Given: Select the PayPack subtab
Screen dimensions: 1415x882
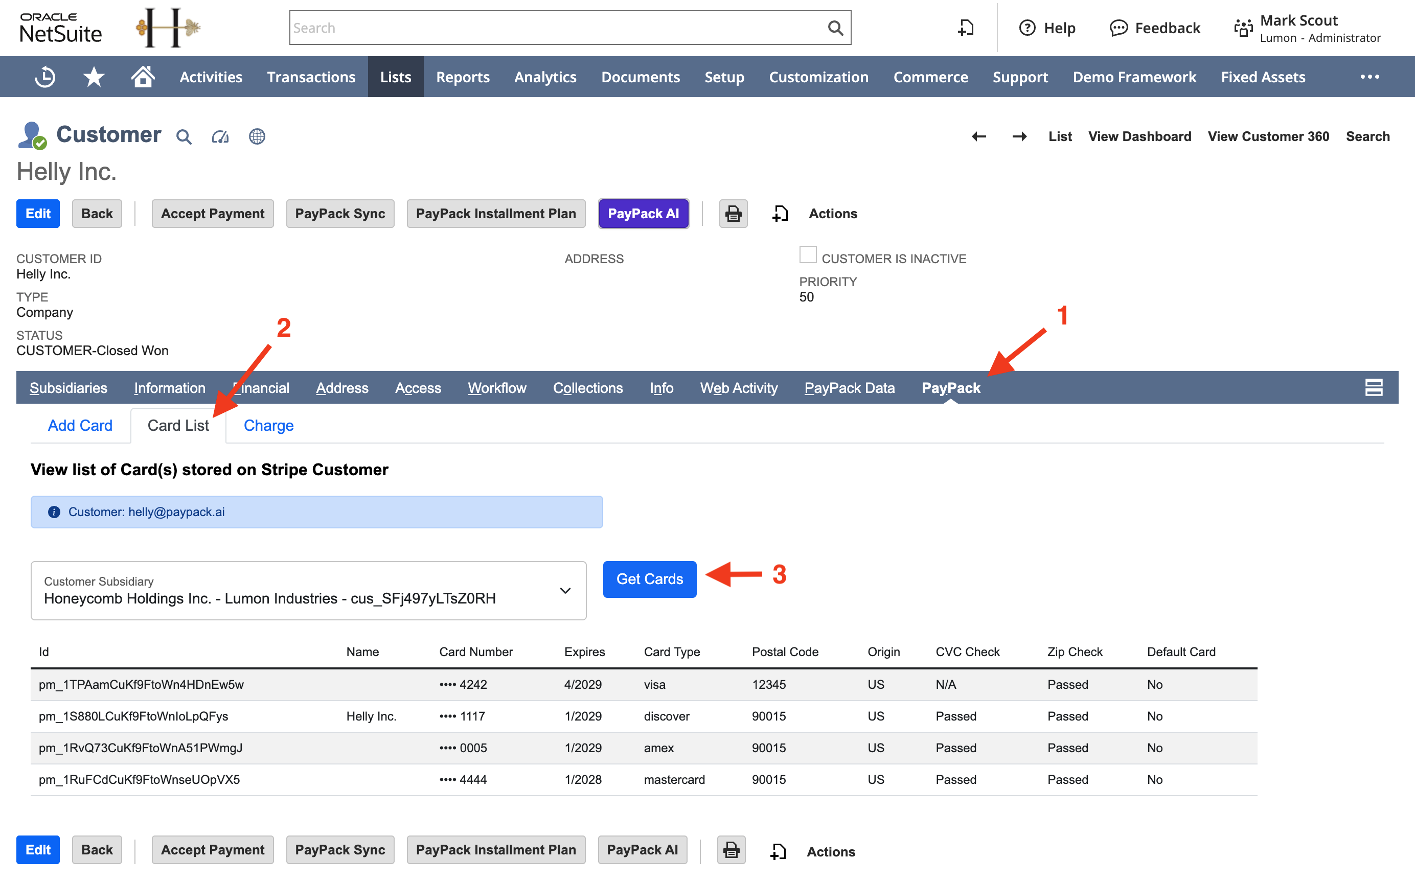Looking at the screenshot, I should pos(950,388).
